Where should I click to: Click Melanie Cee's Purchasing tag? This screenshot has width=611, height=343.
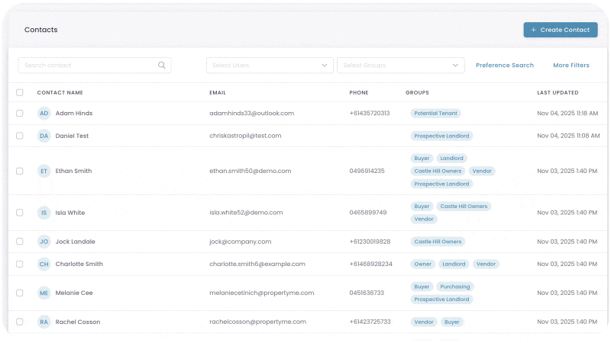click(455, 287)
